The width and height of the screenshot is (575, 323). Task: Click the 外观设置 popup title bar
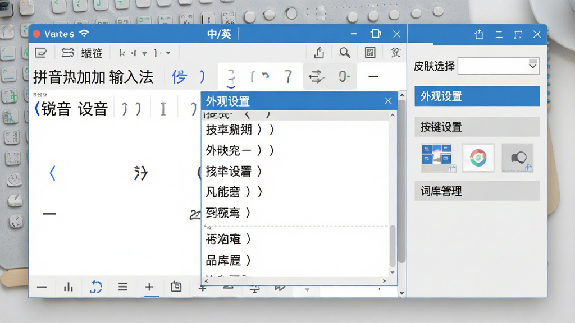299,101
